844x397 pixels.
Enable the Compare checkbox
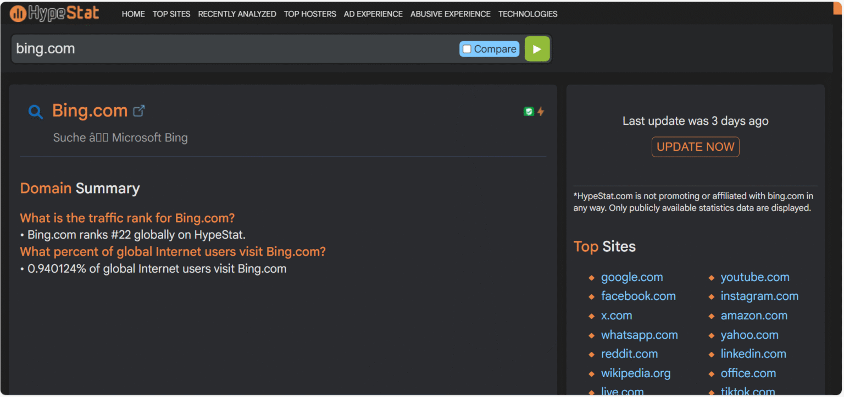(x=467, y=49)
